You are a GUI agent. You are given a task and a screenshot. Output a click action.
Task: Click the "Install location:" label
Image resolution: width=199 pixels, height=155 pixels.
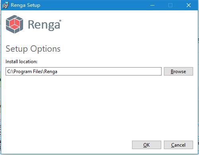pyautogui.click(x=21, y=62)
